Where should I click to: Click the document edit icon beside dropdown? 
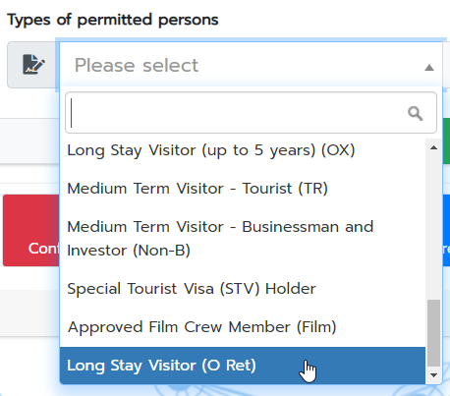(33, 65)
